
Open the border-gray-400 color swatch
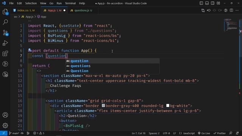pyautogui.click(x=103, y=105)
